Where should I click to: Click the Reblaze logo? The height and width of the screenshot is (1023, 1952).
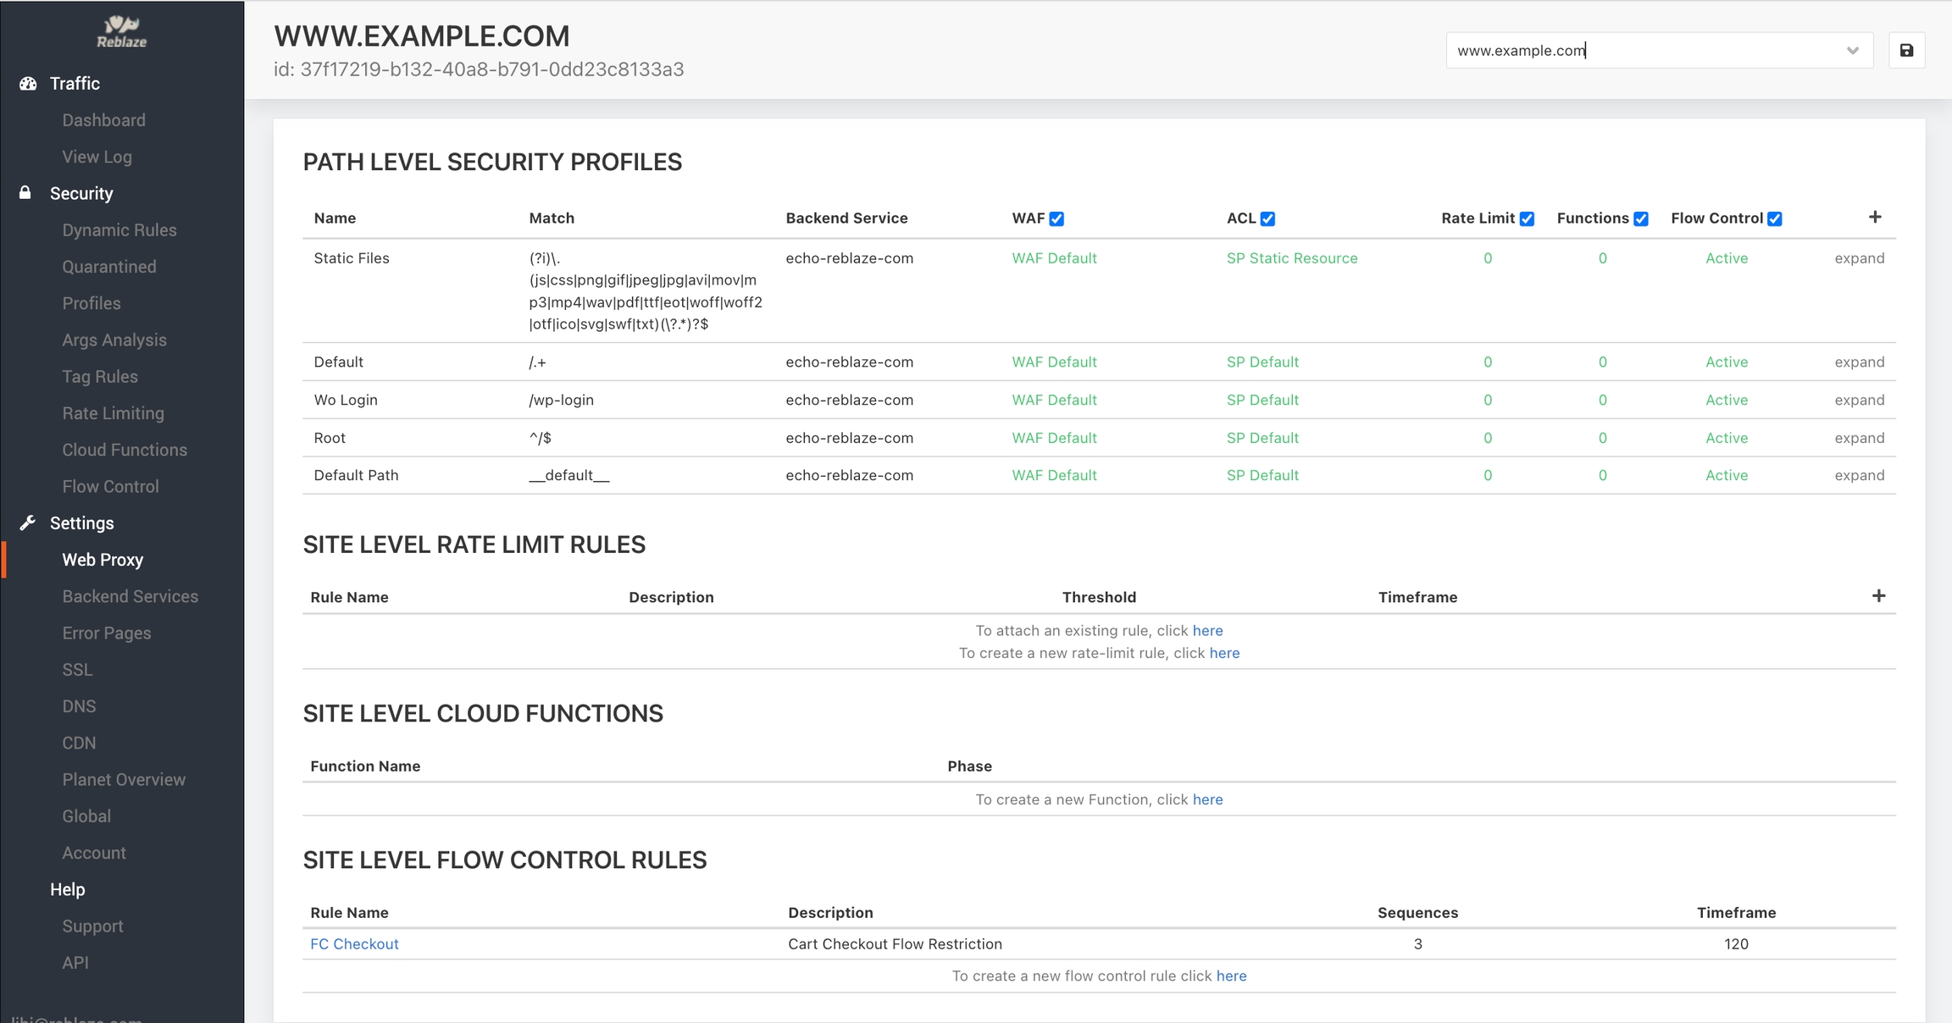coord(122,31)
